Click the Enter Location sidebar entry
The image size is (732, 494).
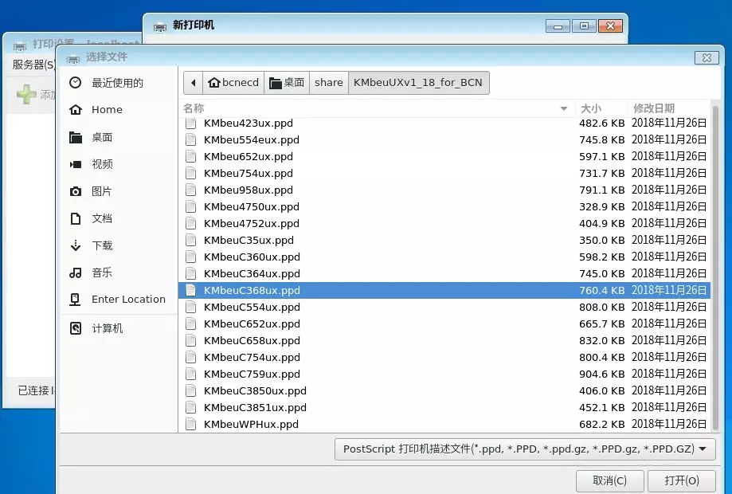(x=119, y=300)
